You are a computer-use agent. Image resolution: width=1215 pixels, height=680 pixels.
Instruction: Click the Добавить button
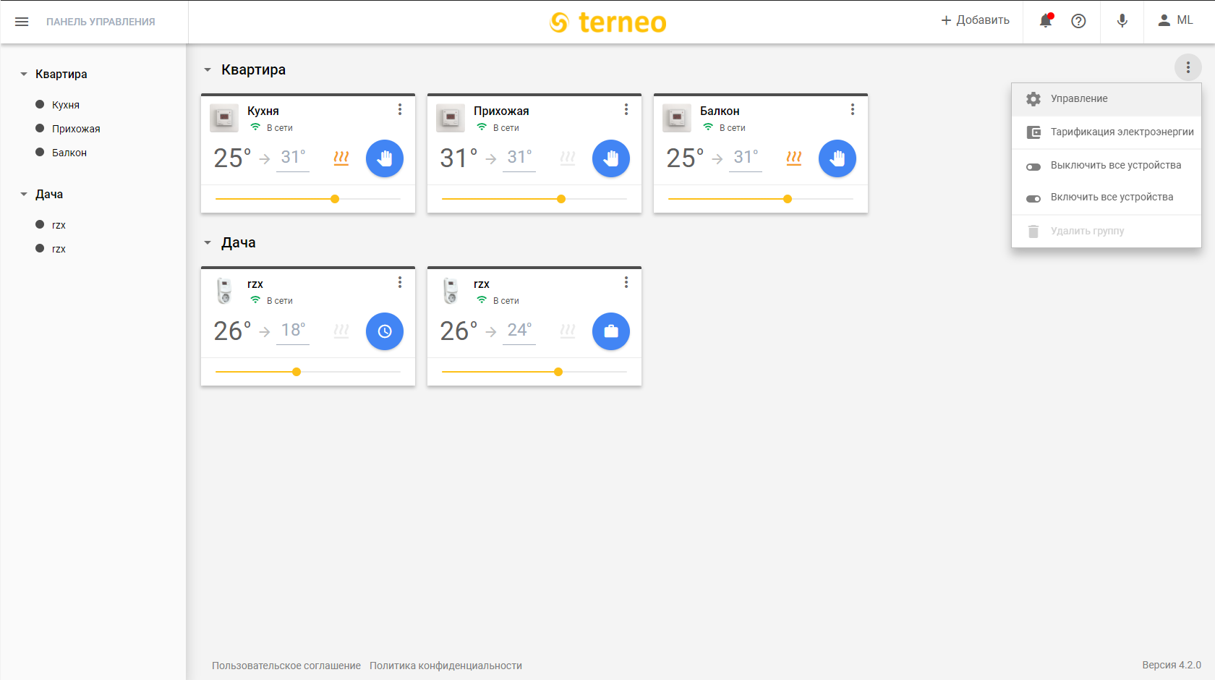(x=975, y=20)
